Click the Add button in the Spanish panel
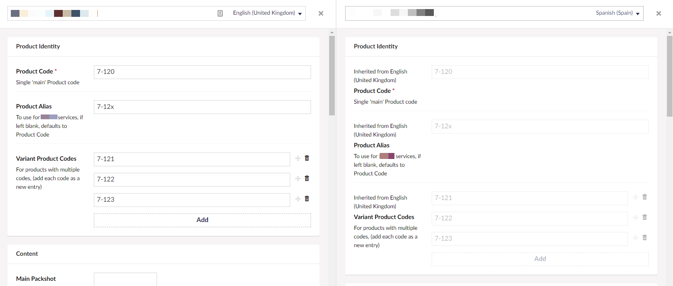The height and width of the screenshot is (286, 673). coord(540,258)
